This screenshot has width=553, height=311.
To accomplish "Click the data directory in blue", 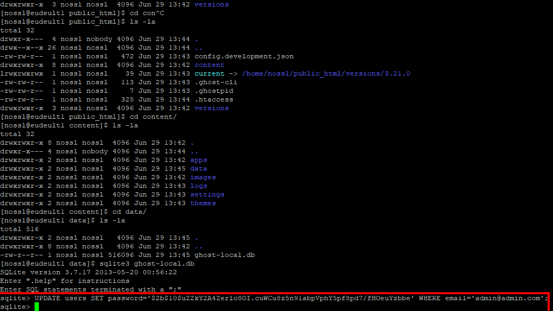I will pyautogui.click(x=198, y=168).
